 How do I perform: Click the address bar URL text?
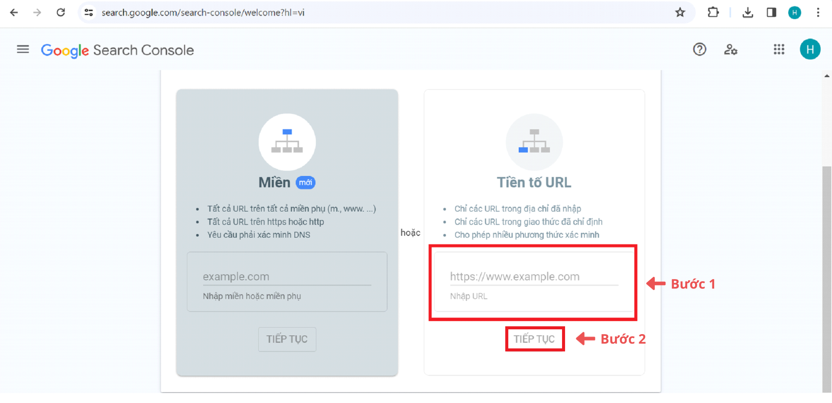tap(203, 13)
